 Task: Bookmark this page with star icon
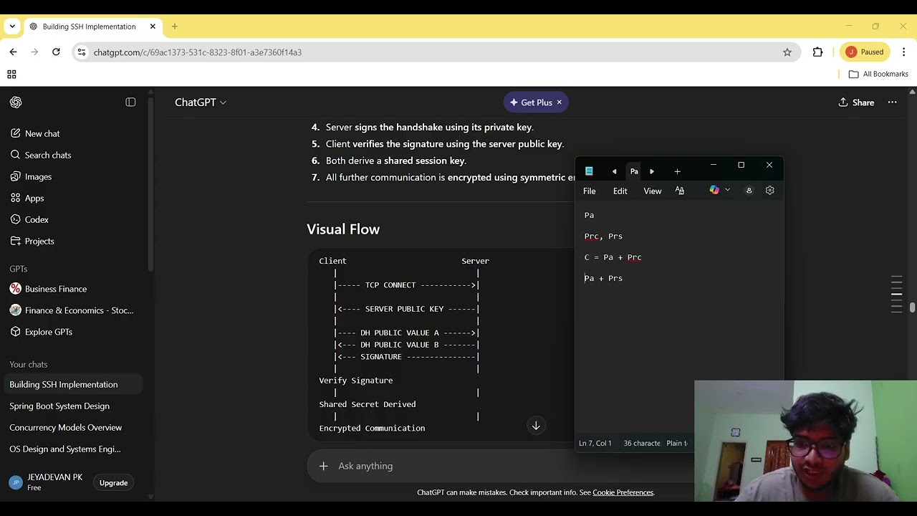[787, 52]
